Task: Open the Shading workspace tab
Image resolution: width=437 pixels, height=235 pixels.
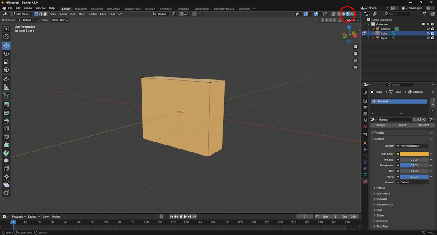Action: pyautogui.click(x=150, y=9)
